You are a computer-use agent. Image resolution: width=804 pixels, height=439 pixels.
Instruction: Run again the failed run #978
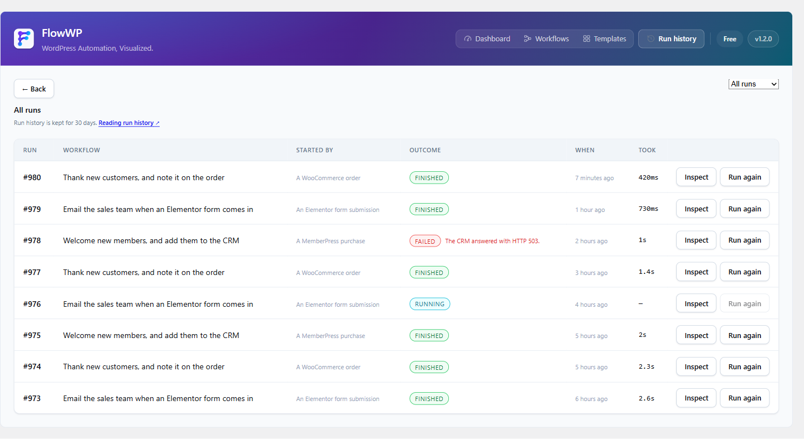(x=745, y=240)
